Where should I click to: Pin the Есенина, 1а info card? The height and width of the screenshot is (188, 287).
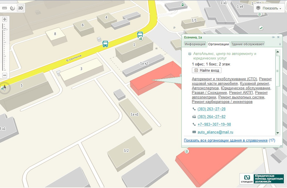[x=273, y=37]
